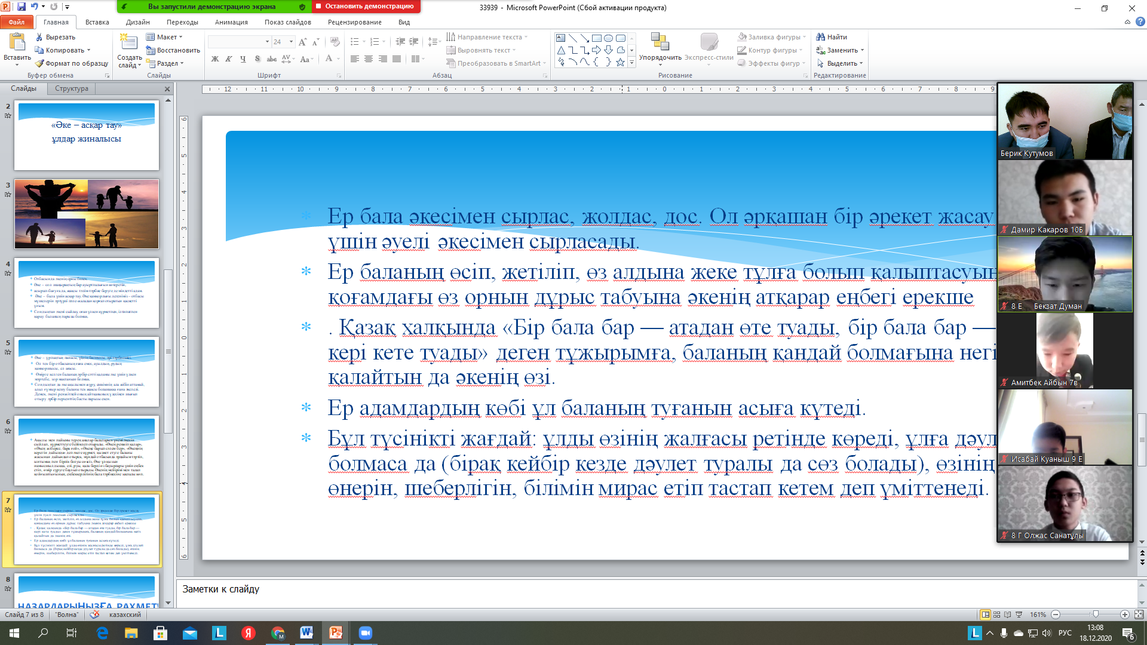Open the font size dropdown
Image resolution: width=1147 pixels, height=645 pixels.
(x=291, y=42)
